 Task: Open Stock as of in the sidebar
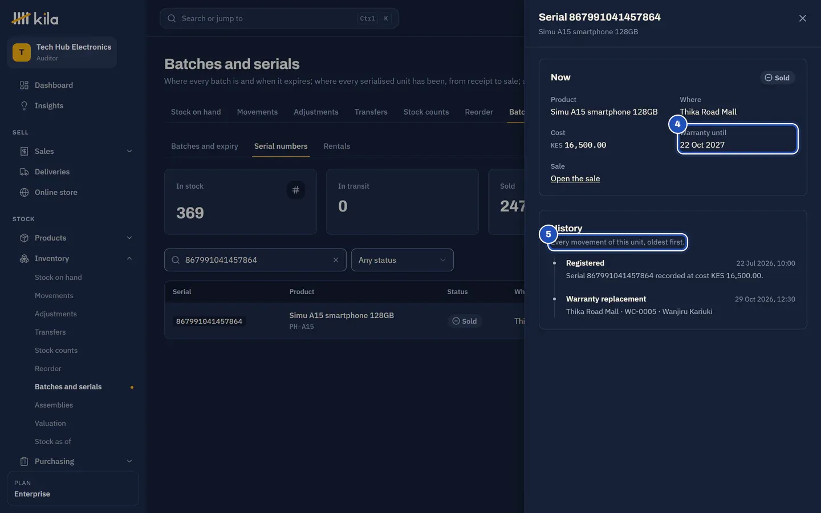(53, 442)
